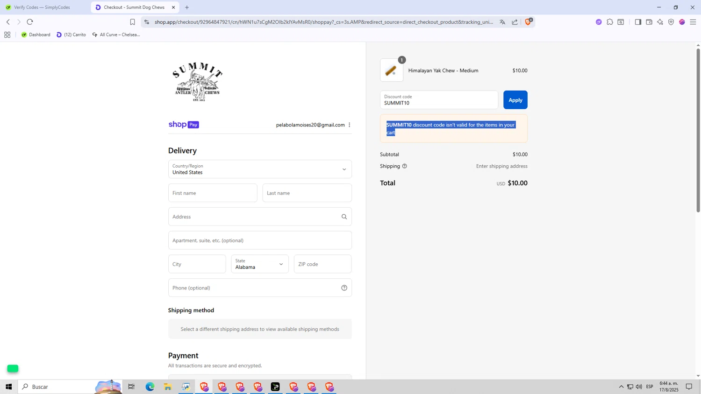The image size is (701, 394).
Task: Open browser main hamburger menu
Action: point(693,22)
